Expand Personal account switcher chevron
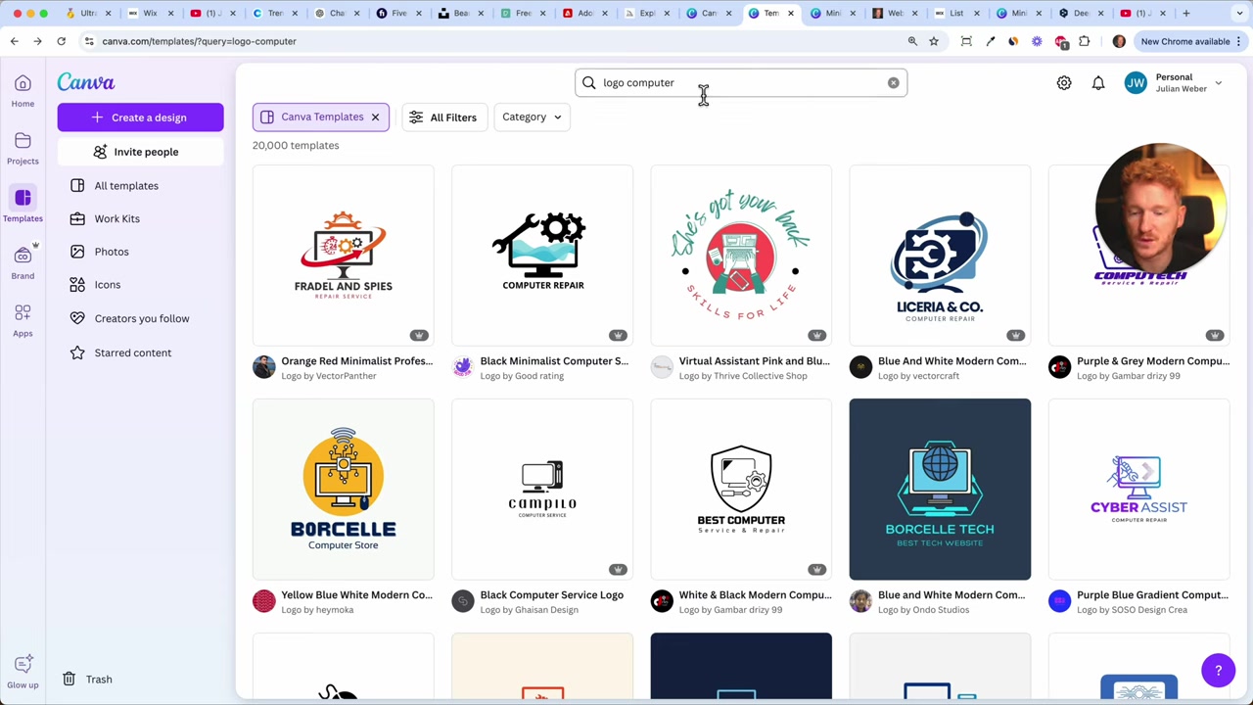Viewport: 1253px width, 705px height. pyautogui.click(x=1219, y=83)
